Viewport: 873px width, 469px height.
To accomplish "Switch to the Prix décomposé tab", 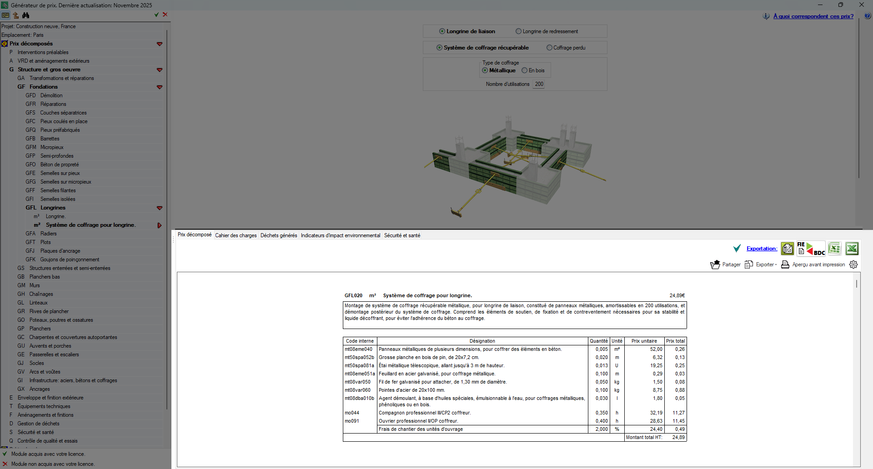I will [195, 234].
